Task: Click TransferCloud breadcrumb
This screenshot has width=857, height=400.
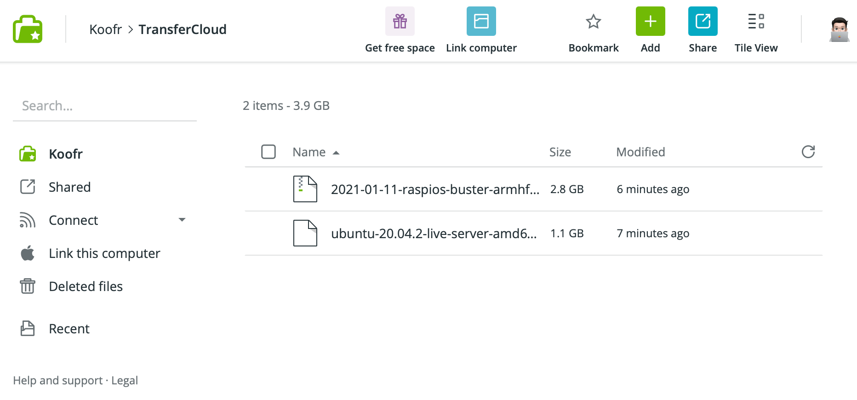Action: 183,29
